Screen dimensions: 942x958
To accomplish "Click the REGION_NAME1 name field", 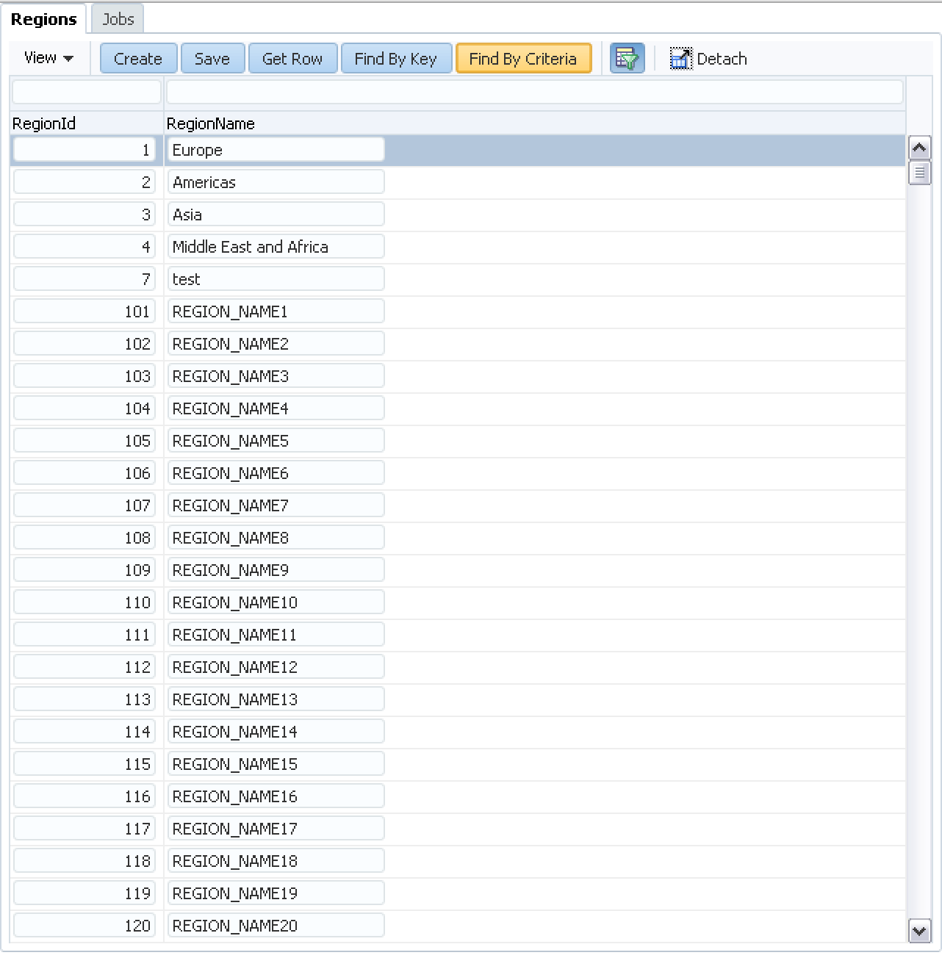I will pyautogui.click(x=276, y=311).
